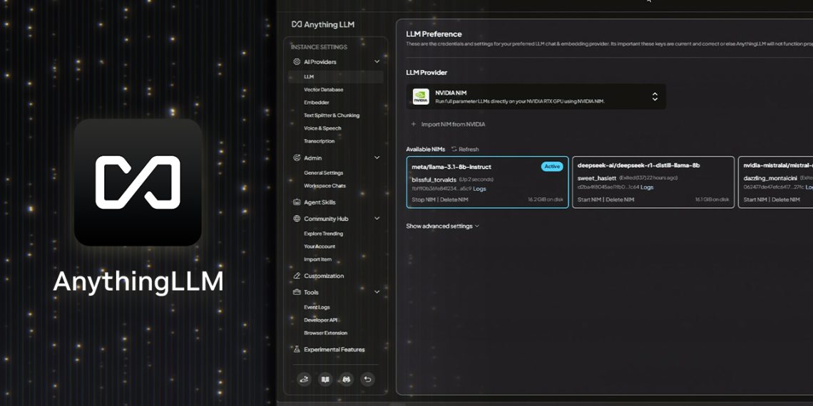Open Your Account in Community Hub
Image resolution: width=813 pixels, height=406 pixels.
[319, 246]
